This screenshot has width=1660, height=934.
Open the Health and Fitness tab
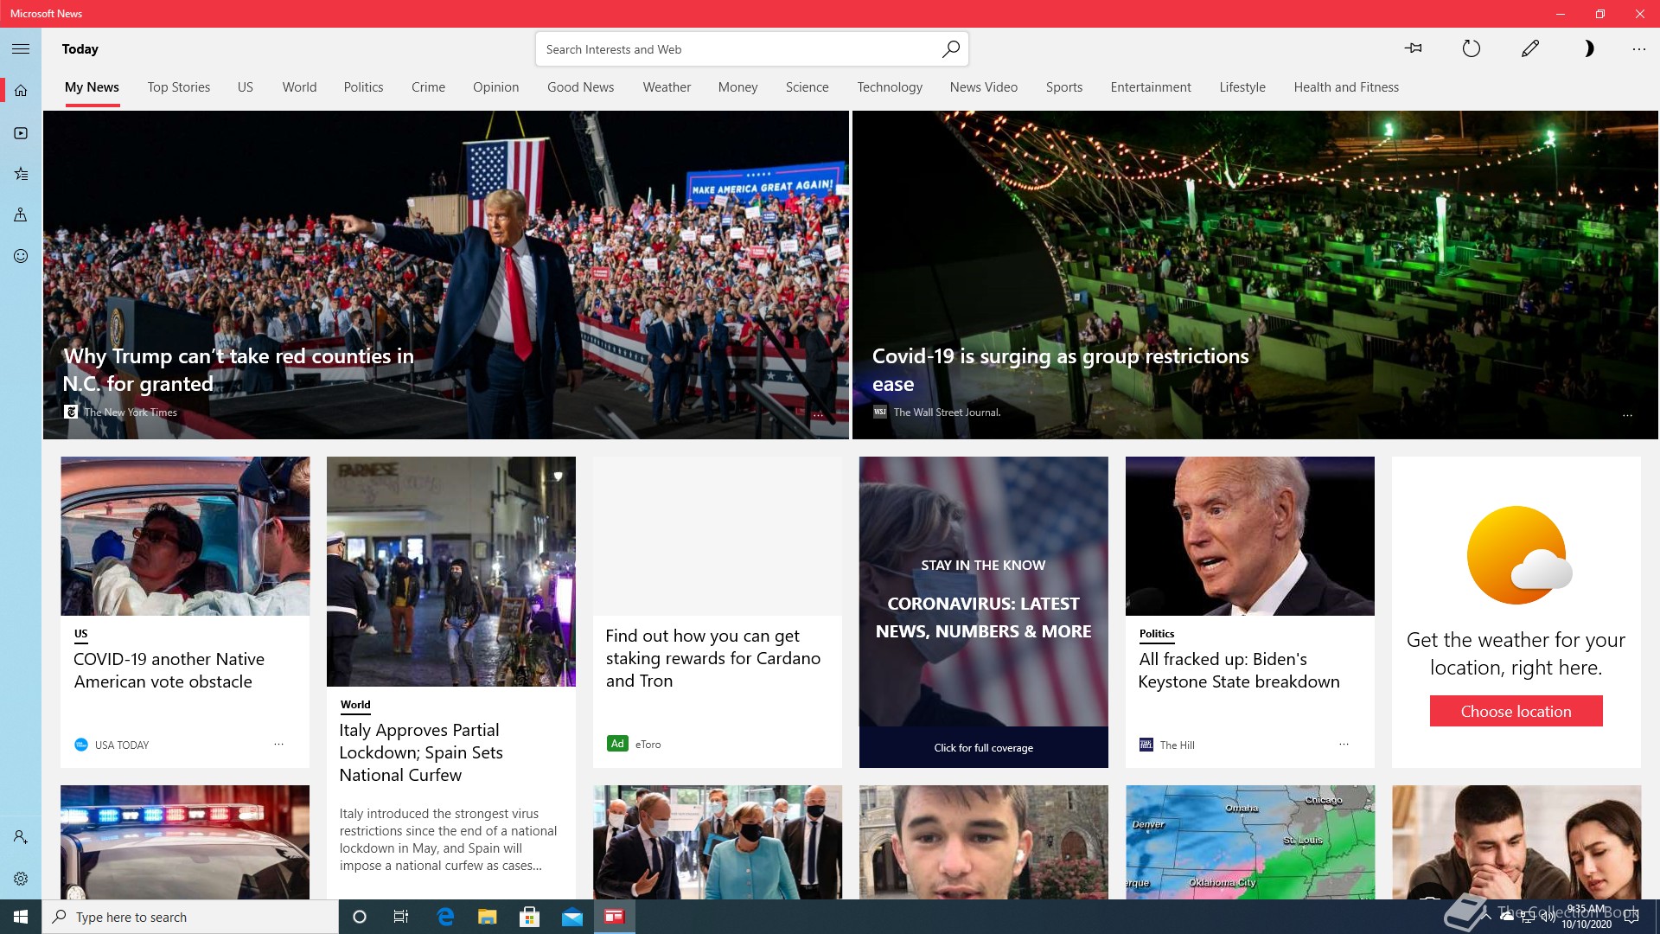coord(1345,87)
